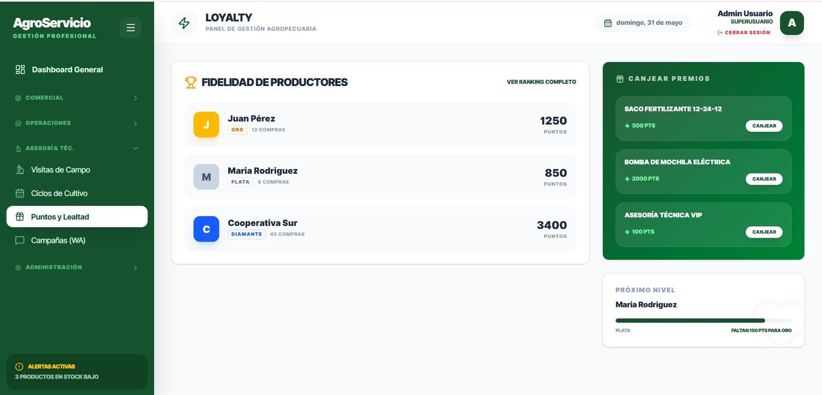Click the gift icon beside Canjear Premios
Image resolution: width=822 pixels, height=395 pixels.
(620, 79)
